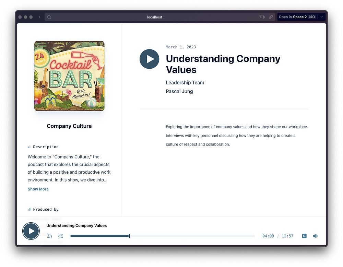
Task: Change playback speed with the 1x button
Action: coord(304,236)
